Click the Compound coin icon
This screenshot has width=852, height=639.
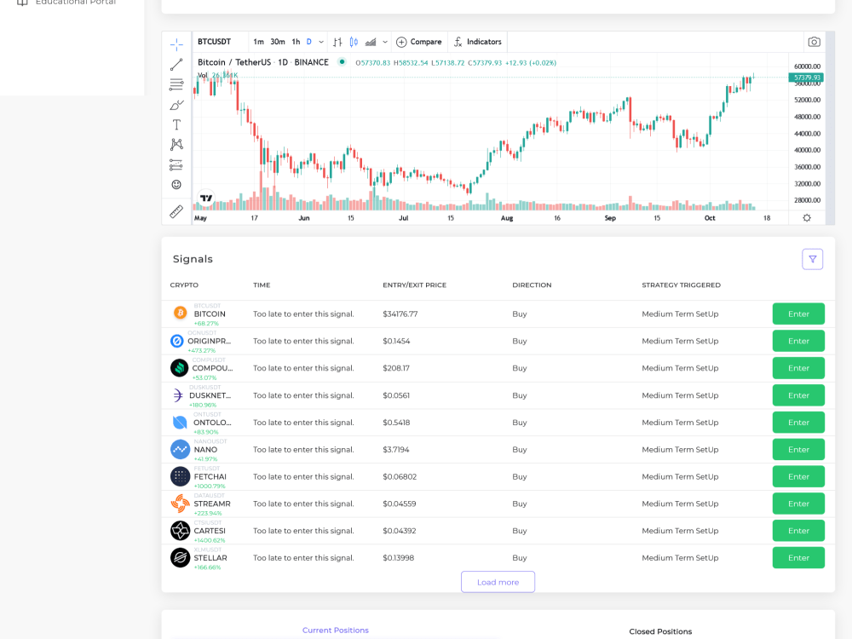[179, 368]
